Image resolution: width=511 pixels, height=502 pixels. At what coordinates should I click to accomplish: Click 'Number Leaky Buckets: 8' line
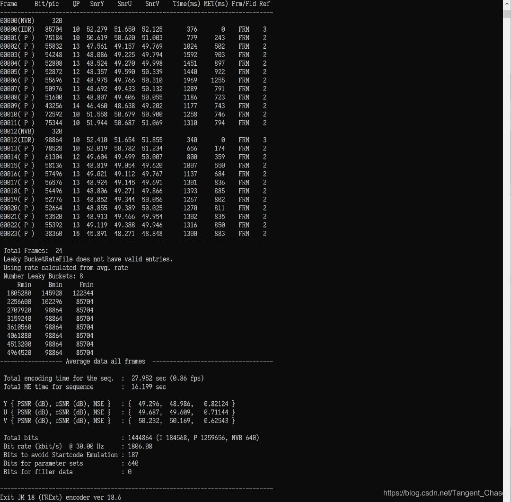pos(43,276)
